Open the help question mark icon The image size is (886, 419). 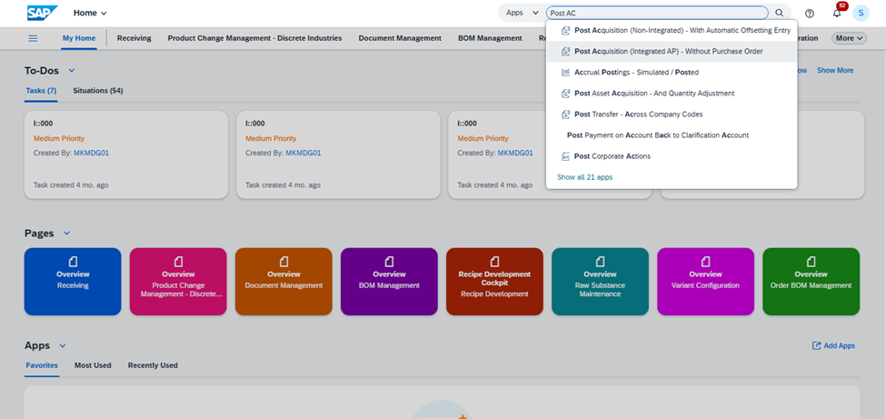(809, 13)
